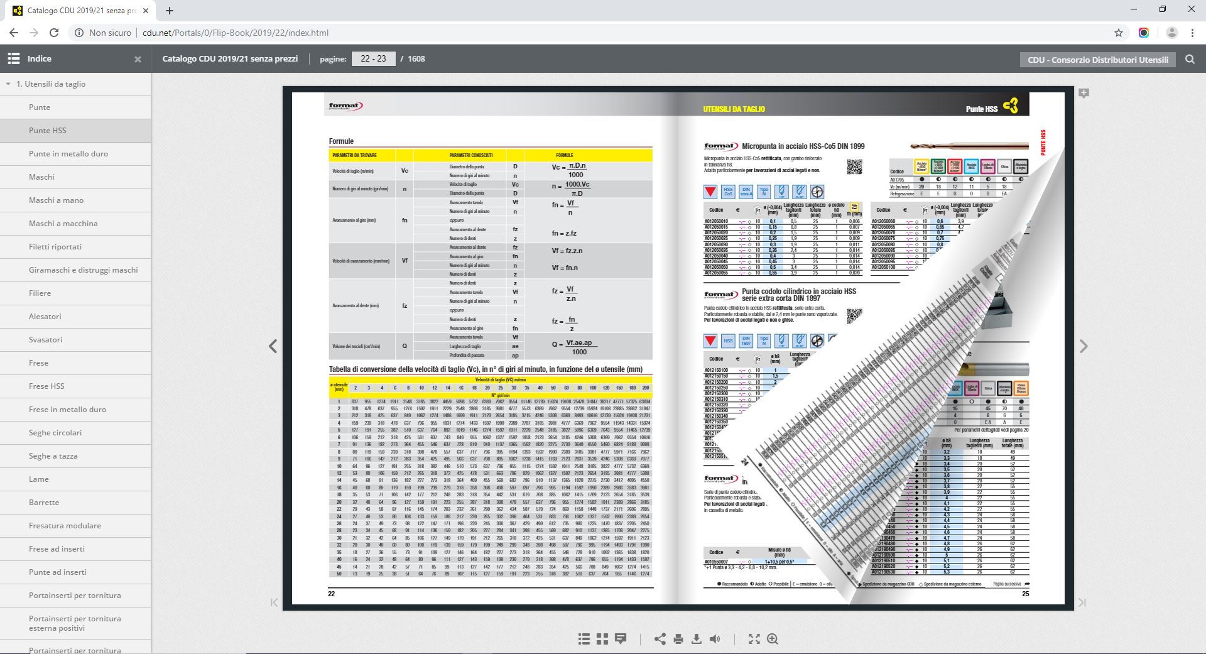1206x654 pixels.
Task: Open 'Maschi' index entry
Action: tap(75, 177)
